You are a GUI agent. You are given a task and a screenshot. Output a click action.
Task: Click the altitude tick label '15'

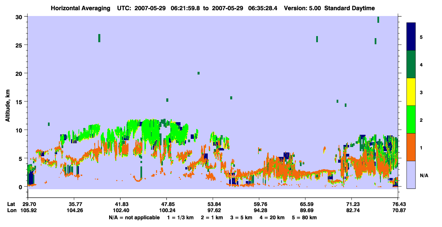click(20, 102)
